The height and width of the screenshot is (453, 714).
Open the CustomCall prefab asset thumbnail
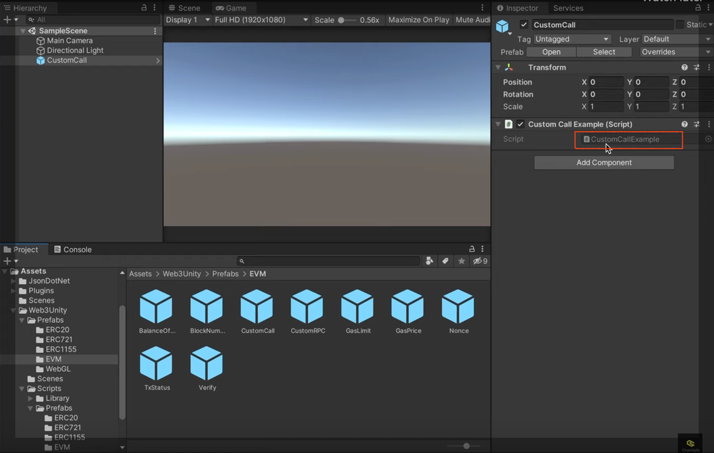(257, 307)
